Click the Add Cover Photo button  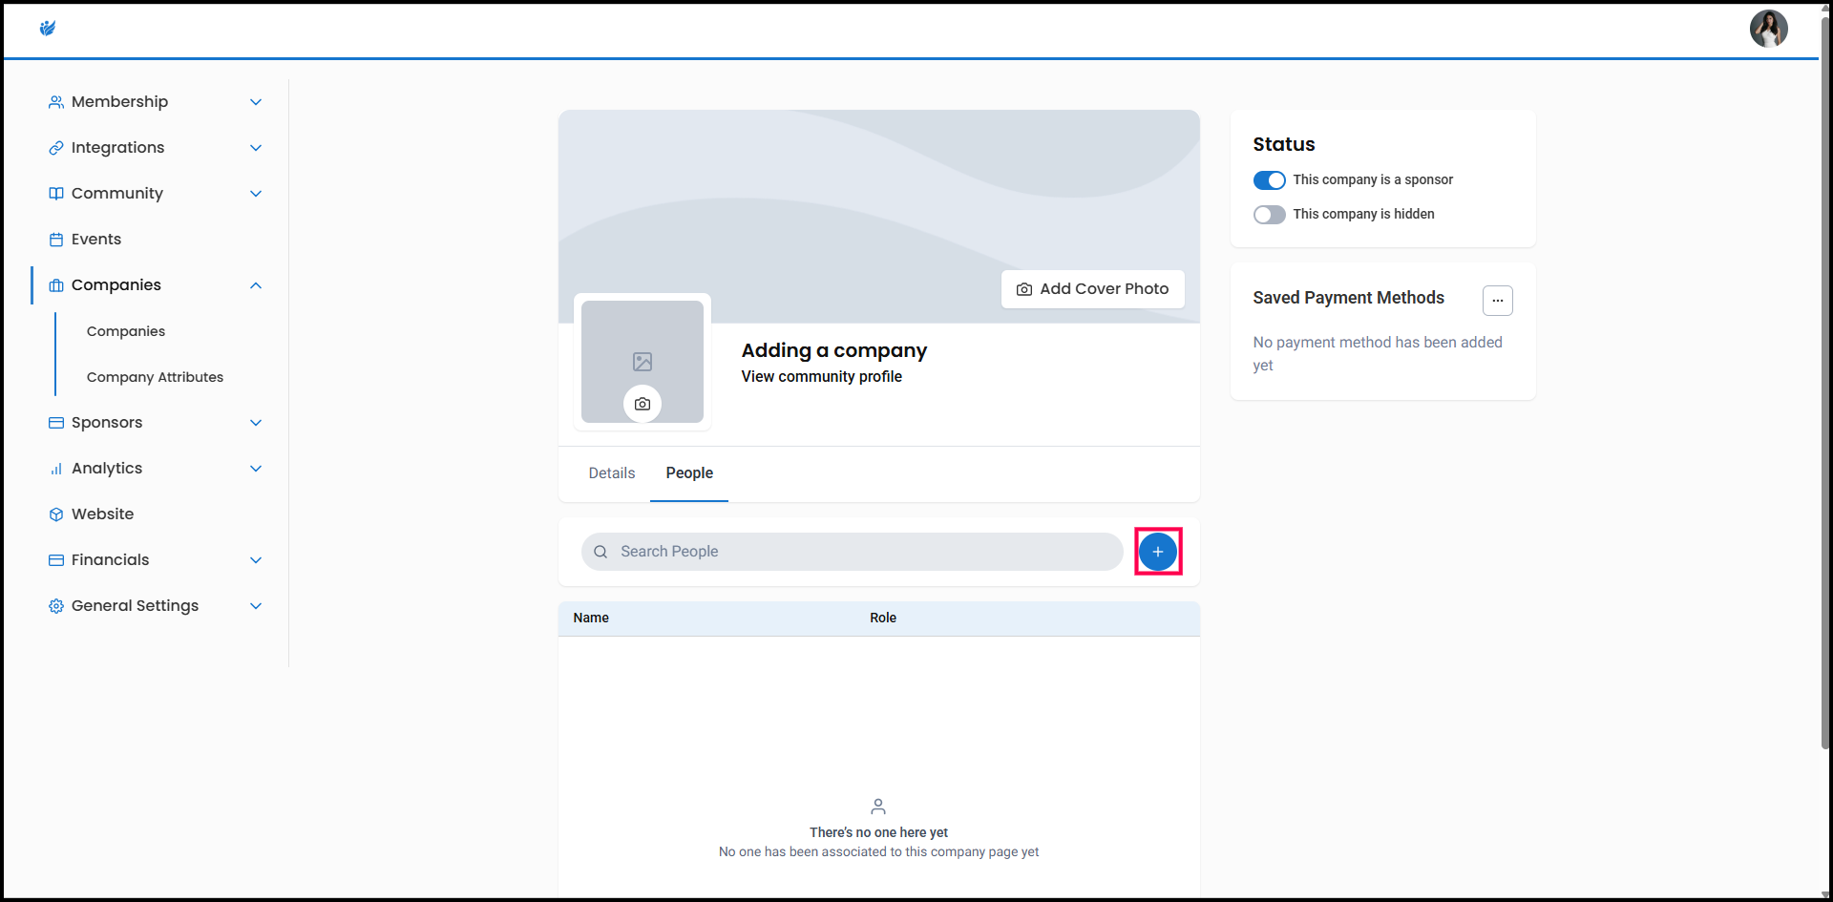1092,289
